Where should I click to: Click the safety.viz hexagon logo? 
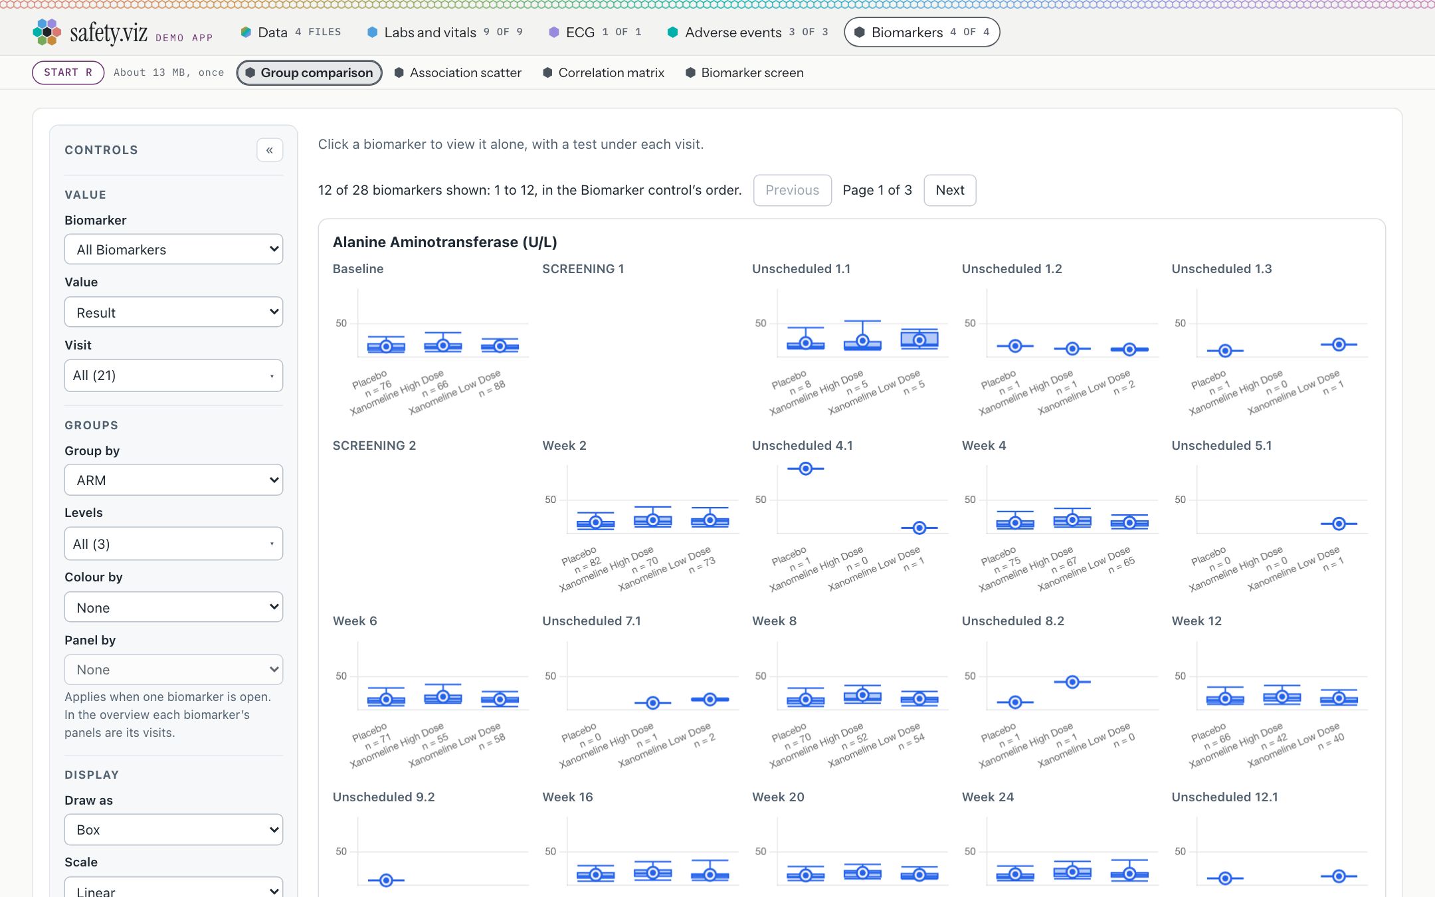coord(47,32)
